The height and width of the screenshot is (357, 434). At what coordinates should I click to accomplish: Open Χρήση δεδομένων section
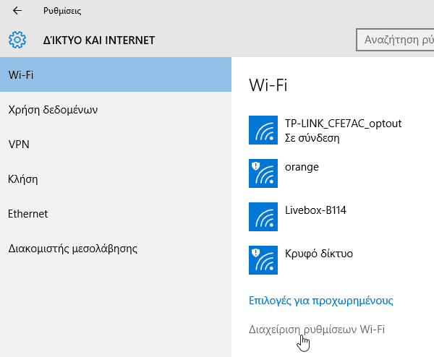[x=52, y=110]
